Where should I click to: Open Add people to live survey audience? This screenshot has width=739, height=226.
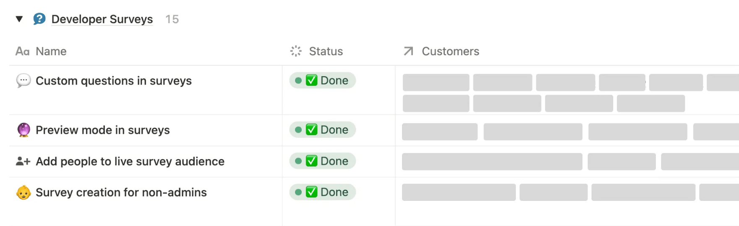tap(130, 162)
